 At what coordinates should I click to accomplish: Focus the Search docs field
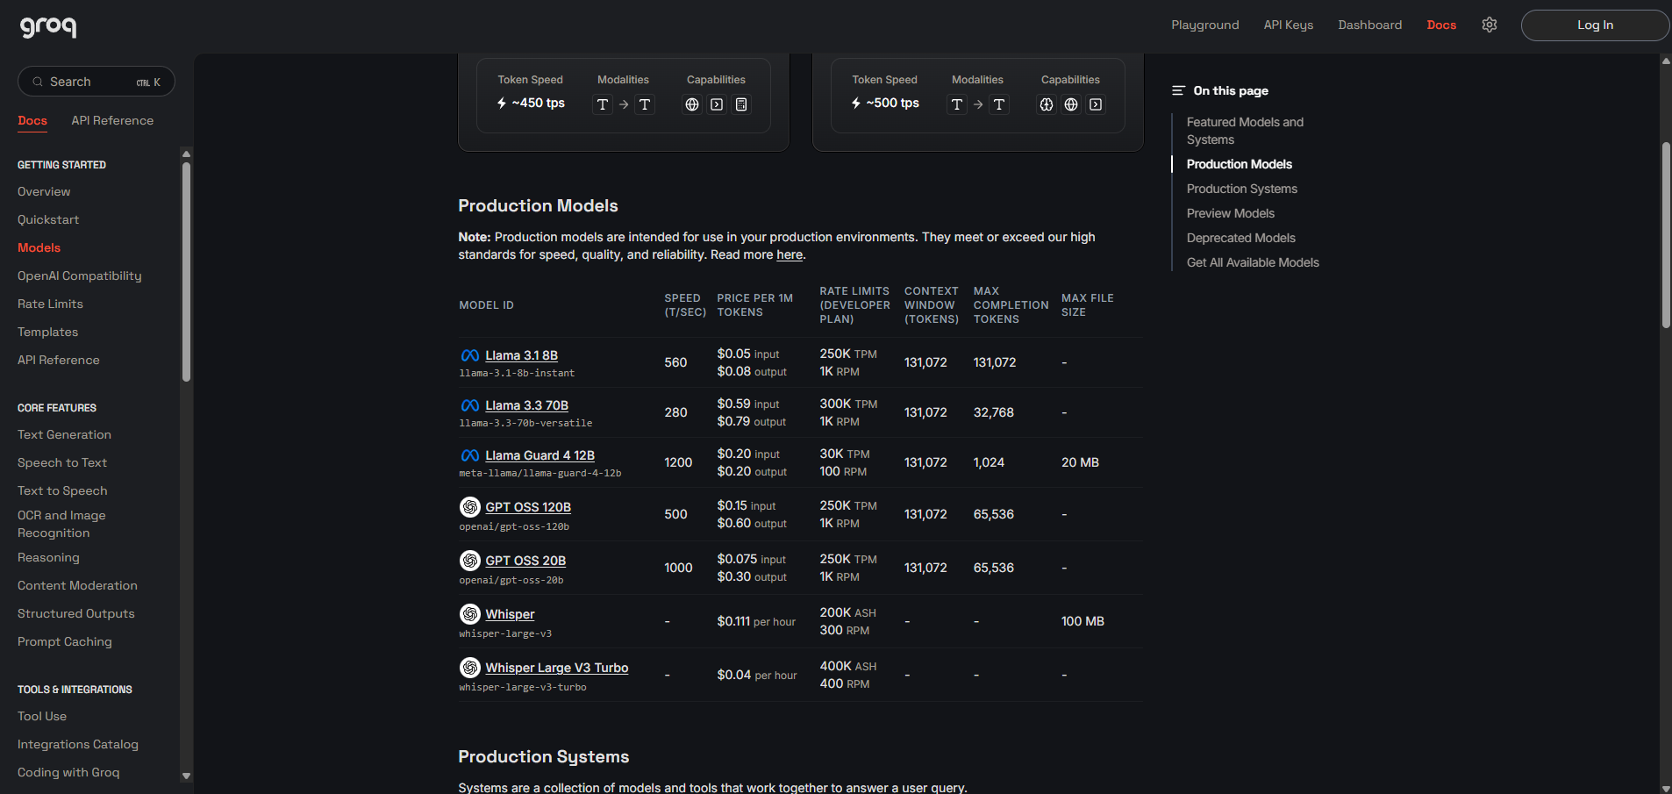point(96,82)
